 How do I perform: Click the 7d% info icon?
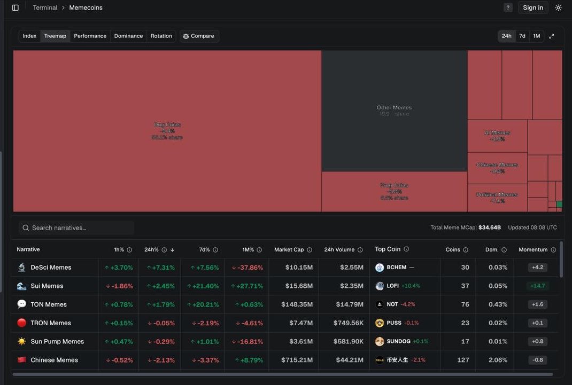coord(215,250)
